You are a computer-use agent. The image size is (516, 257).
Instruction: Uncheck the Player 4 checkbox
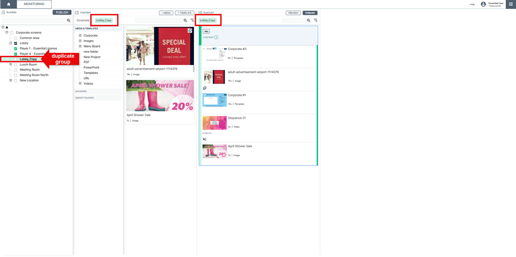15,54
